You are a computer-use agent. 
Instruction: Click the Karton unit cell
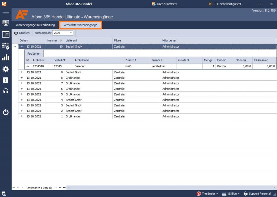[x=225, y=66]
